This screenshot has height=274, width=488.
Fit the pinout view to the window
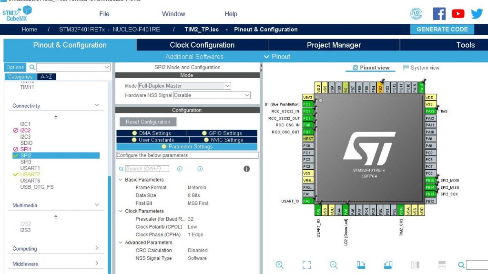coord(306,264)
